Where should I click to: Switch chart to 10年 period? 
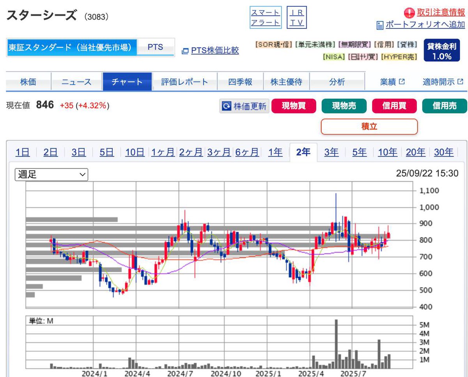(x=387, y=153)
